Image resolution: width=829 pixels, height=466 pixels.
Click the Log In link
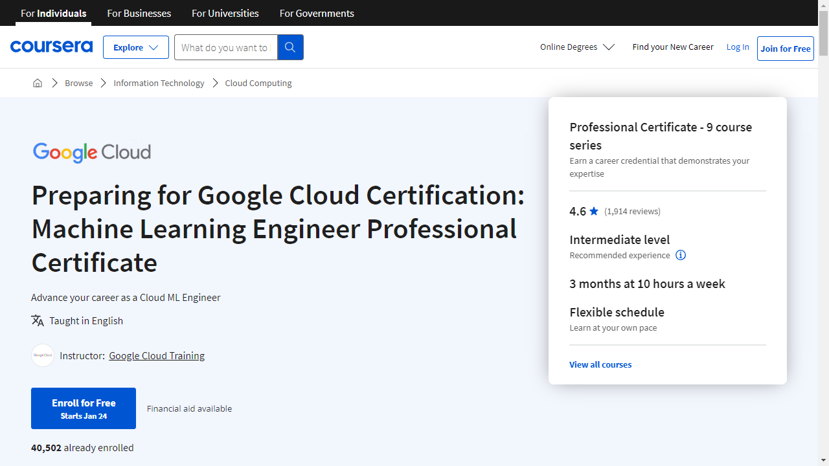(x=738, y=47)
